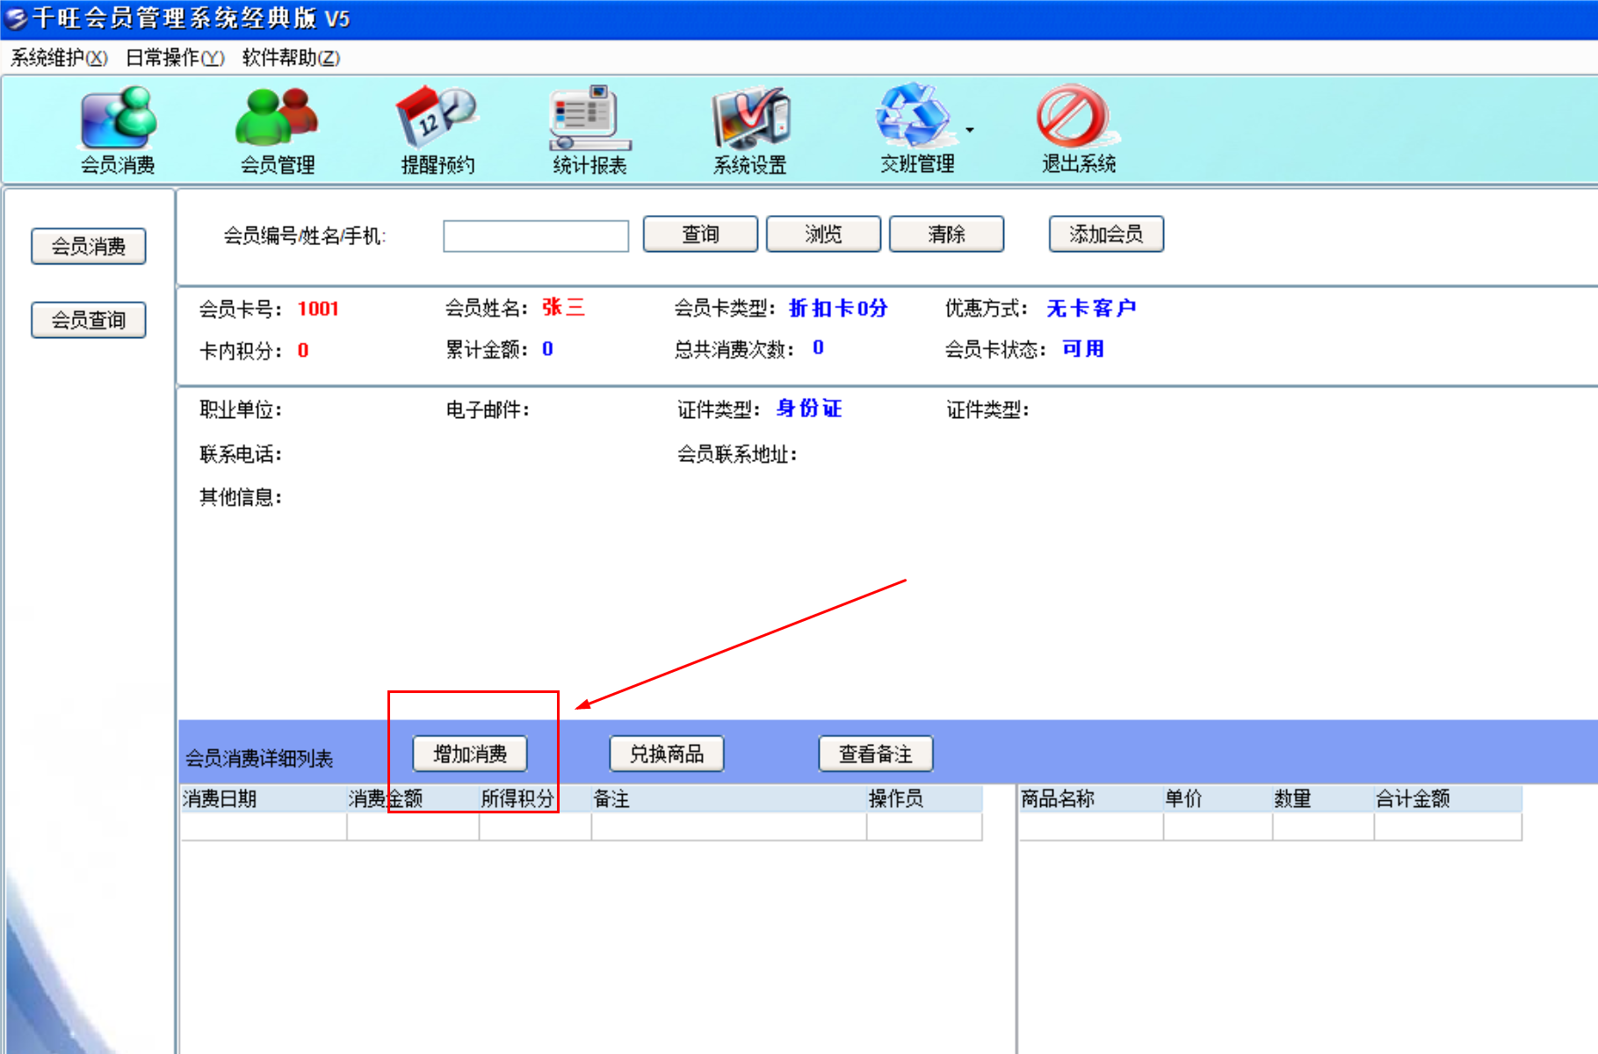Click the 添加会员 button
The height and width of the screenshot is (1054, 1598).
tap(1106, 235)
